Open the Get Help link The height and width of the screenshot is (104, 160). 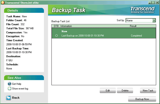pos(17,84)
